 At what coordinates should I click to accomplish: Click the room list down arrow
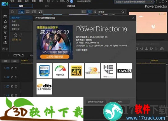click(7, 49)
